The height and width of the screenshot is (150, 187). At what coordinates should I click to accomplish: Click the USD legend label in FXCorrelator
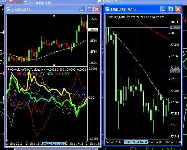[x=66, y=74]
